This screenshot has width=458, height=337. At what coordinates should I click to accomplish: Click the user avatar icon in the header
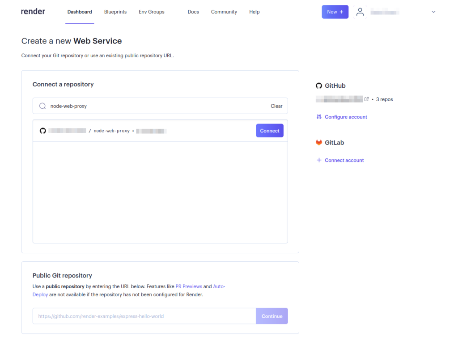[360, 12]
